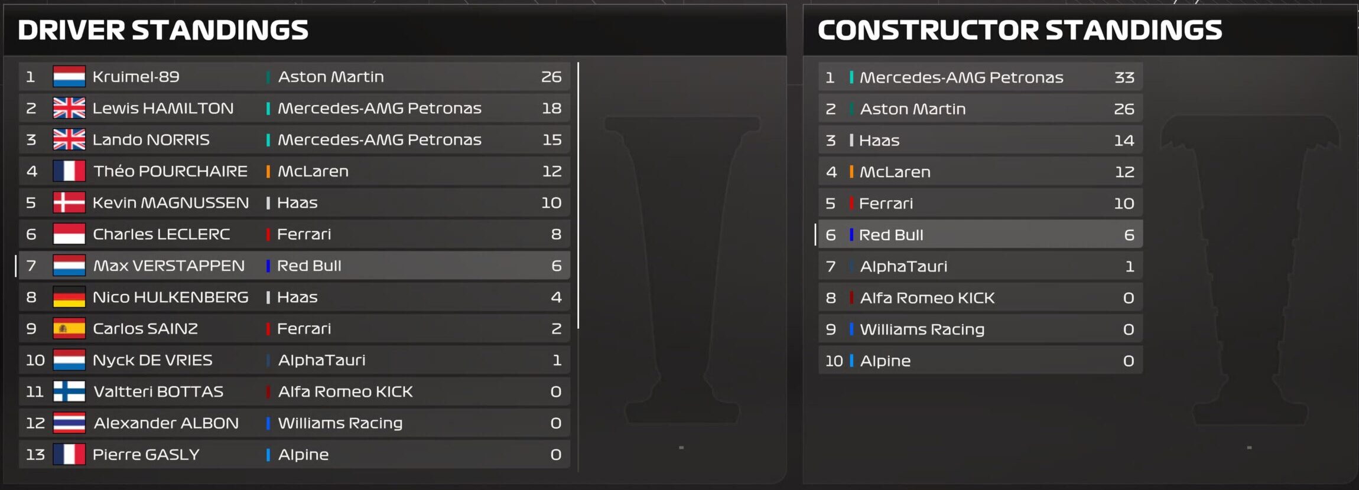Click the Constructor Standings heading
Image resolution: width=1359 pixels, height=490 pixels.
1020,30
